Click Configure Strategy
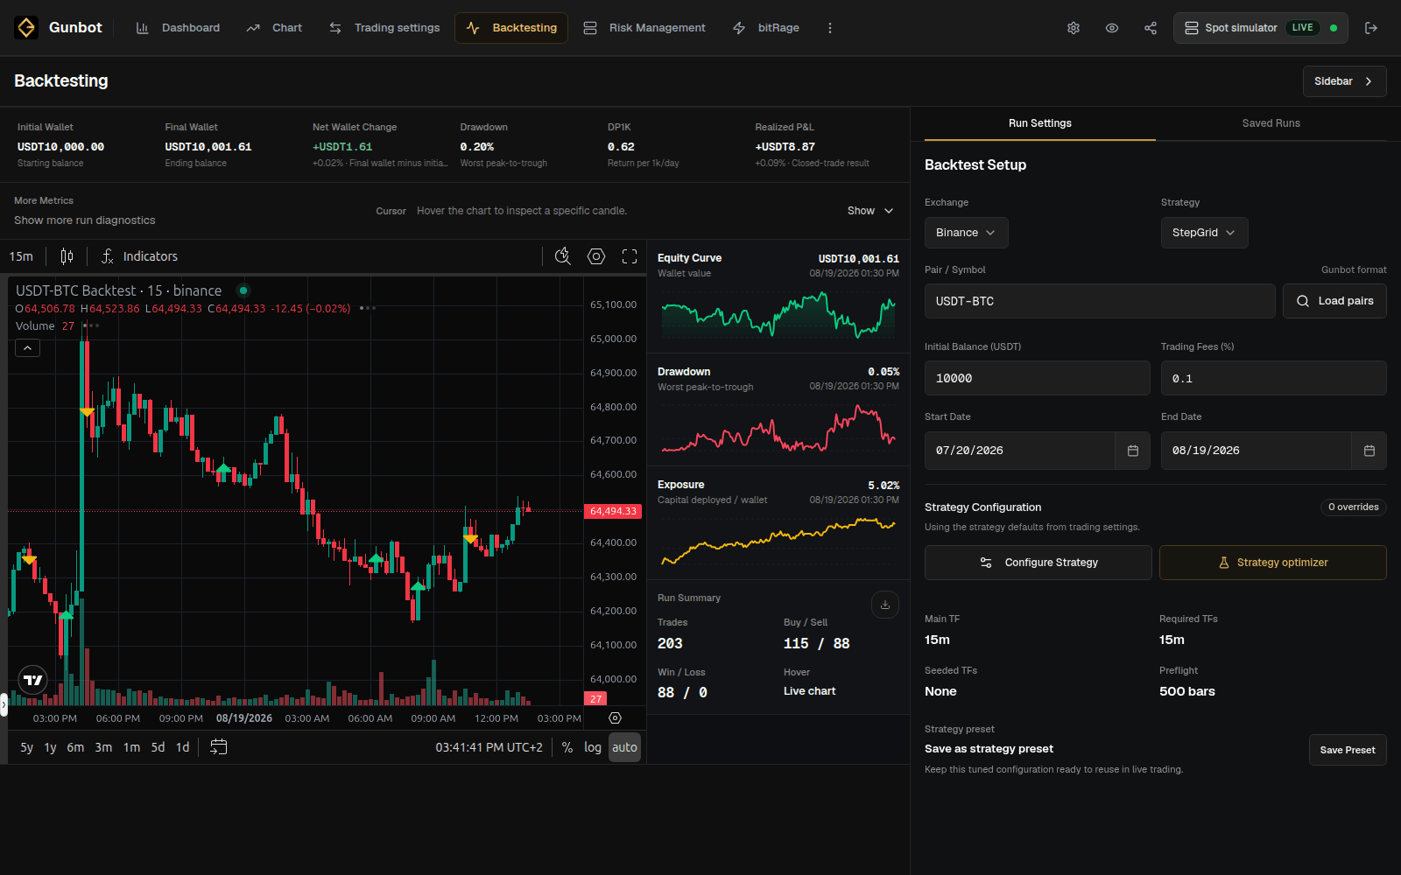The image size is (1401, 875). point(1038,563)
